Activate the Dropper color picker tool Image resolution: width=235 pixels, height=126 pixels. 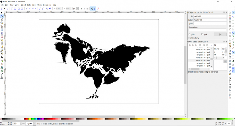(2, 74)
